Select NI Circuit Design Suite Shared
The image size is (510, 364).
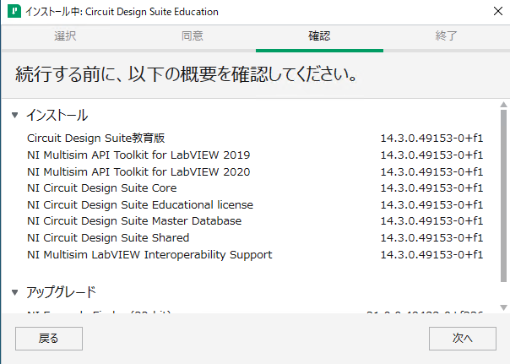tap(108, 238)
